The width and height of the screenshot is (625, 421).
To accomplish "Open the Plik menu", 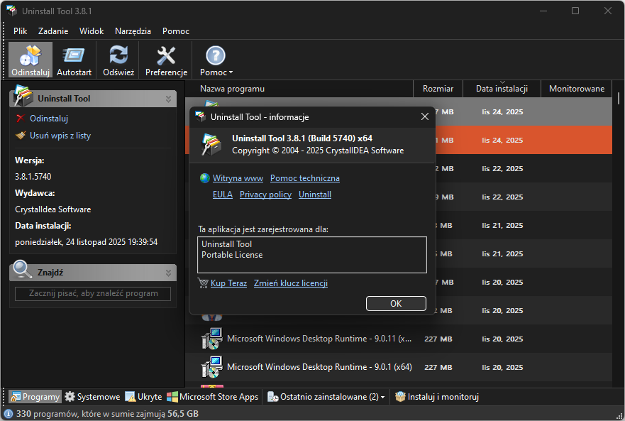I will click(21, 31).
